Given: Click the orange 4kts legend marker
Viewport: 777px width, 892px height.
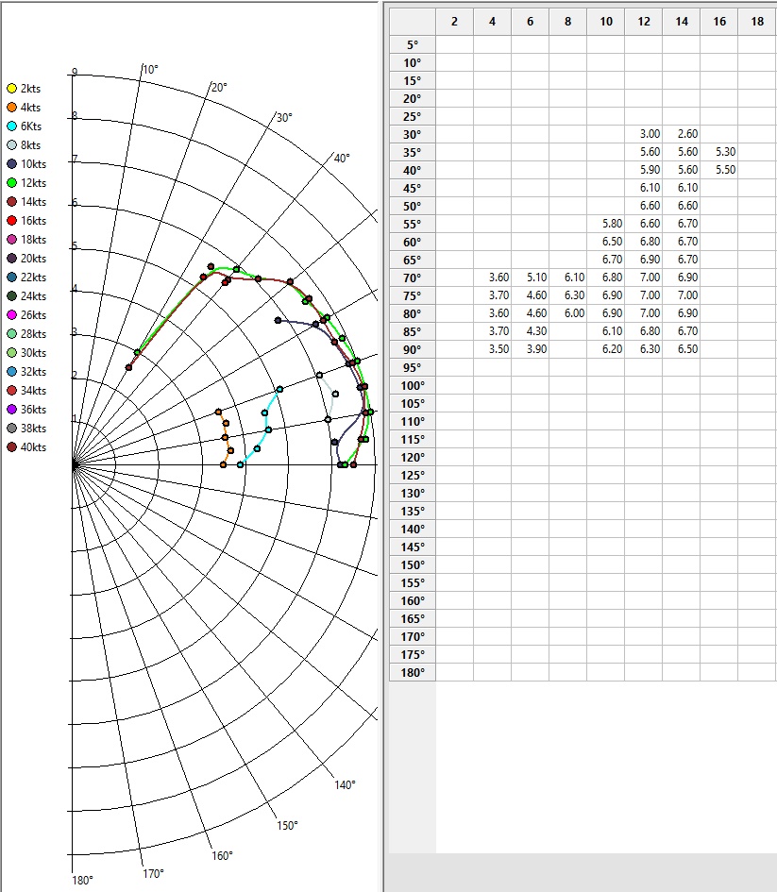Looking at the screenshot, I should pyautogui.click(x=11, y=107).
